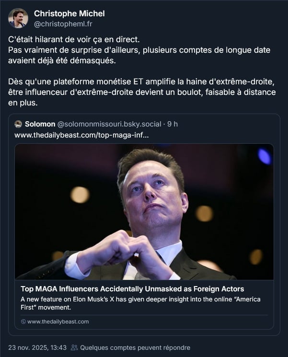288x357 pixels.
Task: Click the "Top MAGA Influencers" headline
Action: [x=132, y=289]
